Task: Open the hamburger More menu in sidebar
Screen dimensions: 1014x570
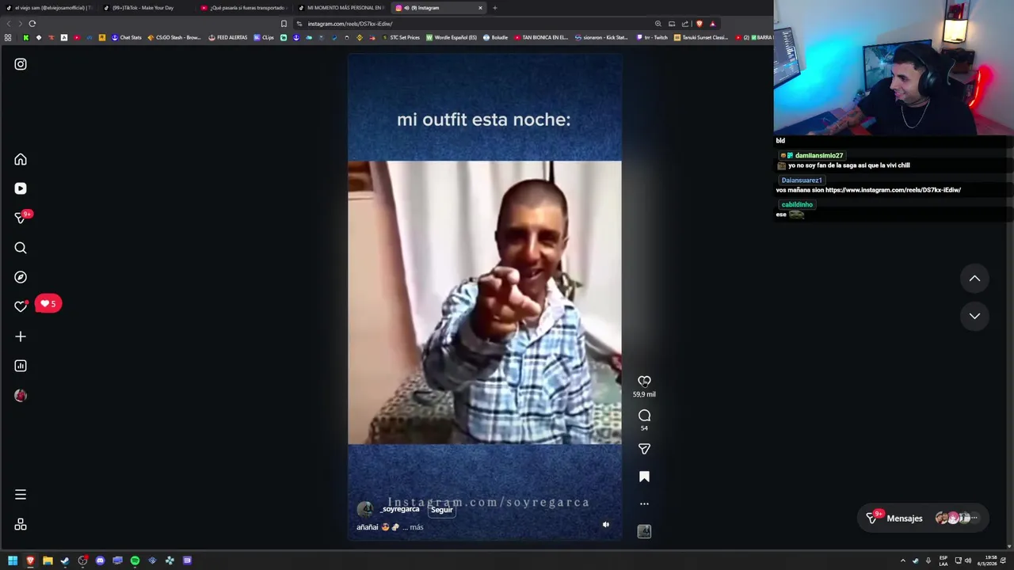Action: (x=21, y=495)
